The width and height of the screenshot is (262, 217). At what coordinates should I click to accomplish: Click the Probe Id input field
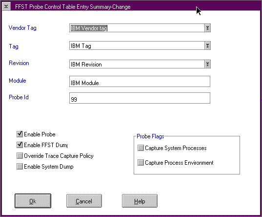140,98
